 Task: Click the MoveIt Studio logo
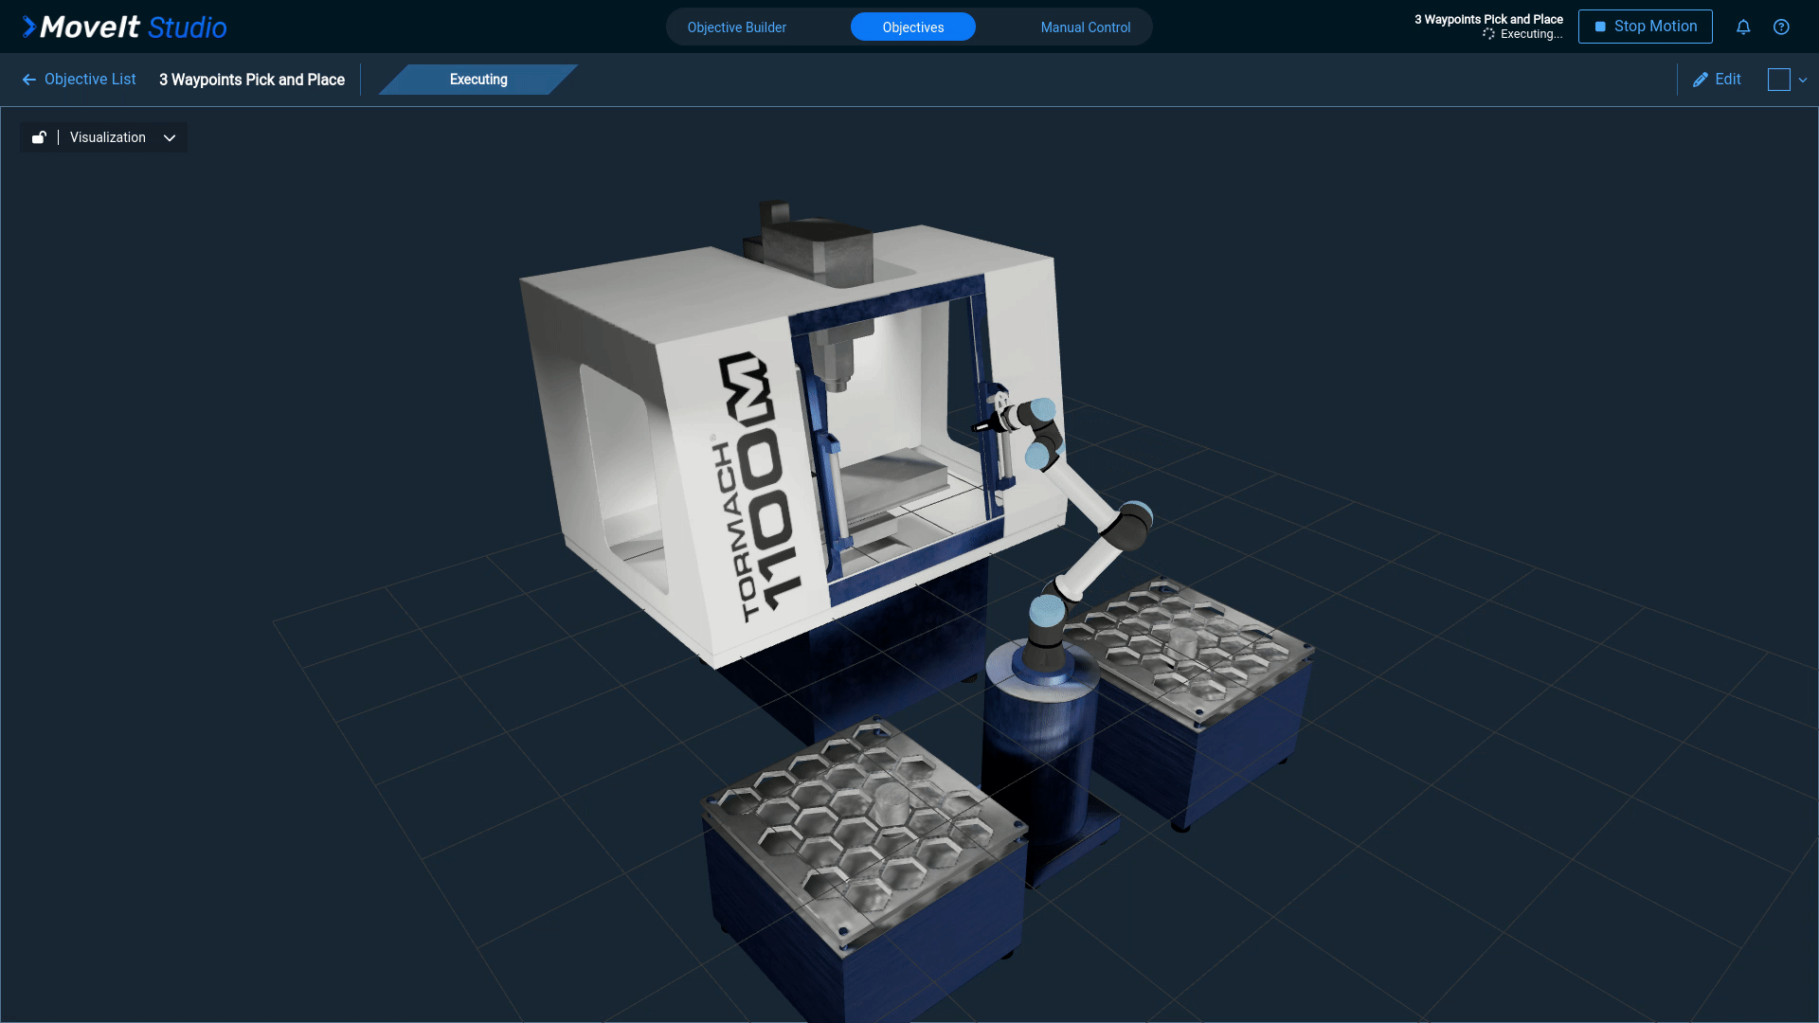(x=124, y=27)
